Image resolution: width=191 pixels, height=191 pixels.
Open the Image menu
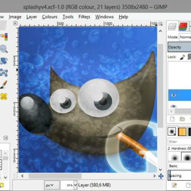pos(15,17)
